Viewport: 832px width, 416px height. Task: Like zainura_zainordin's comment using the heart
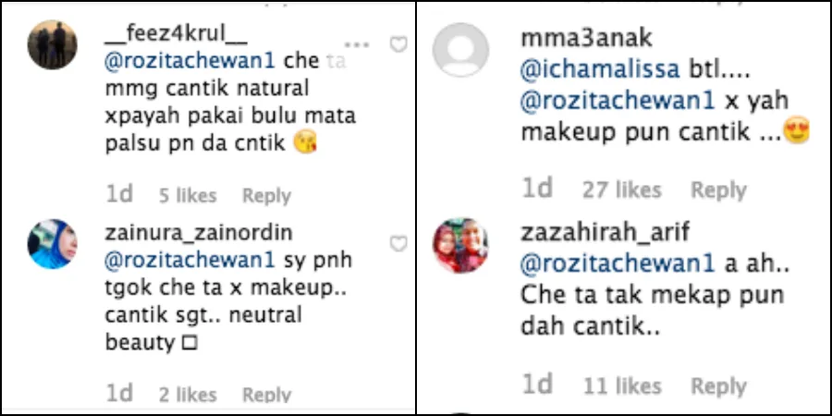[x=398, y=243]
